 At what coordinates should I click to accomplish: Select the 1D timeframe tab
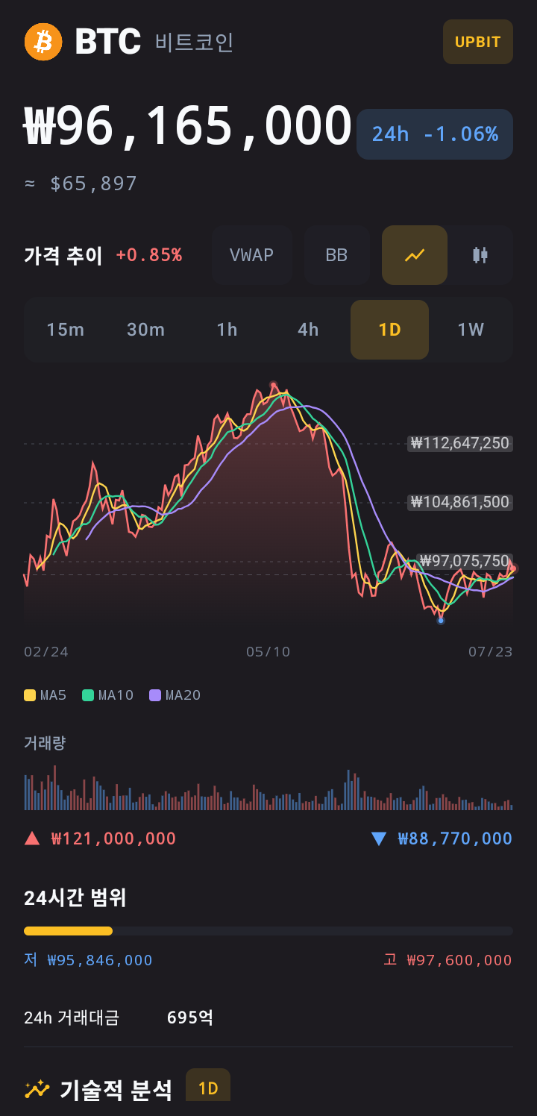point(389,330)
